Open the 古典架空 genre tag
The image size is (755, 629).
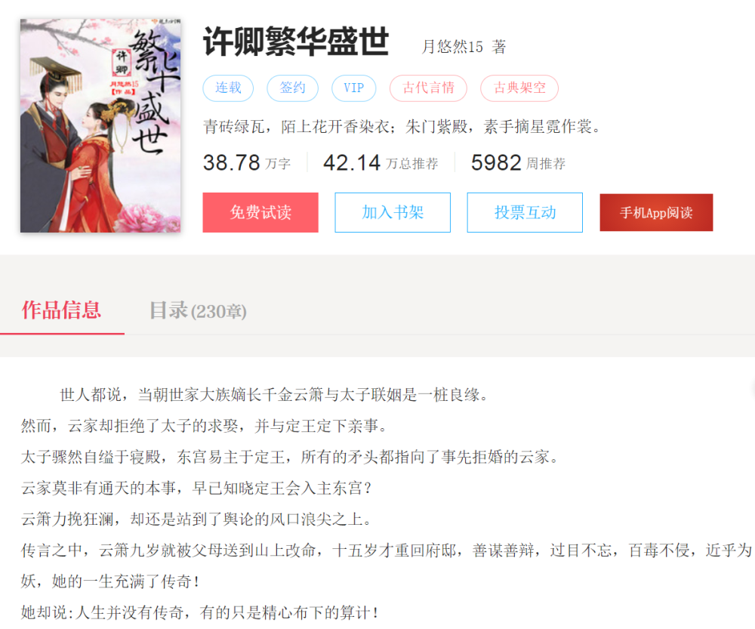[519, 88]
